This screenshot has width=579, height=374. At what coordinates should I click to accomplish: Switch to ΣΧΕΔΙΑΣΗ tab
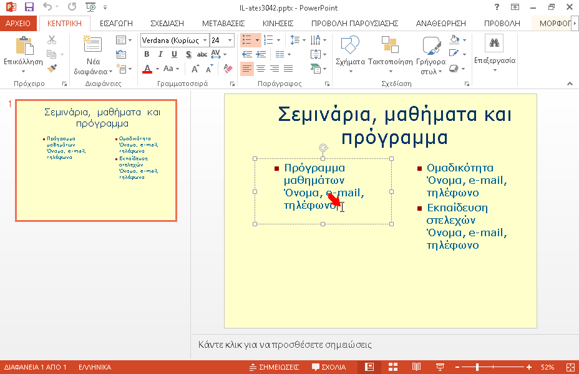[x=167, y=24]
